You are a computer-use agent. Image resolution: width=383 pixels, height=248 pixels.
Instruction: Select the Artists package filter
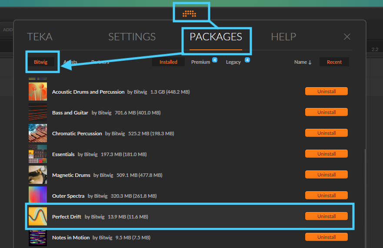pyautogui.click(x=70, y=62)
